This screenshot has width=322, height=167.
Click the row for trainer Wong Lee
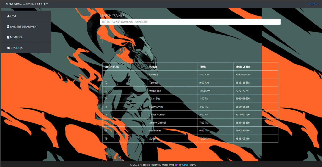point(190,91)
